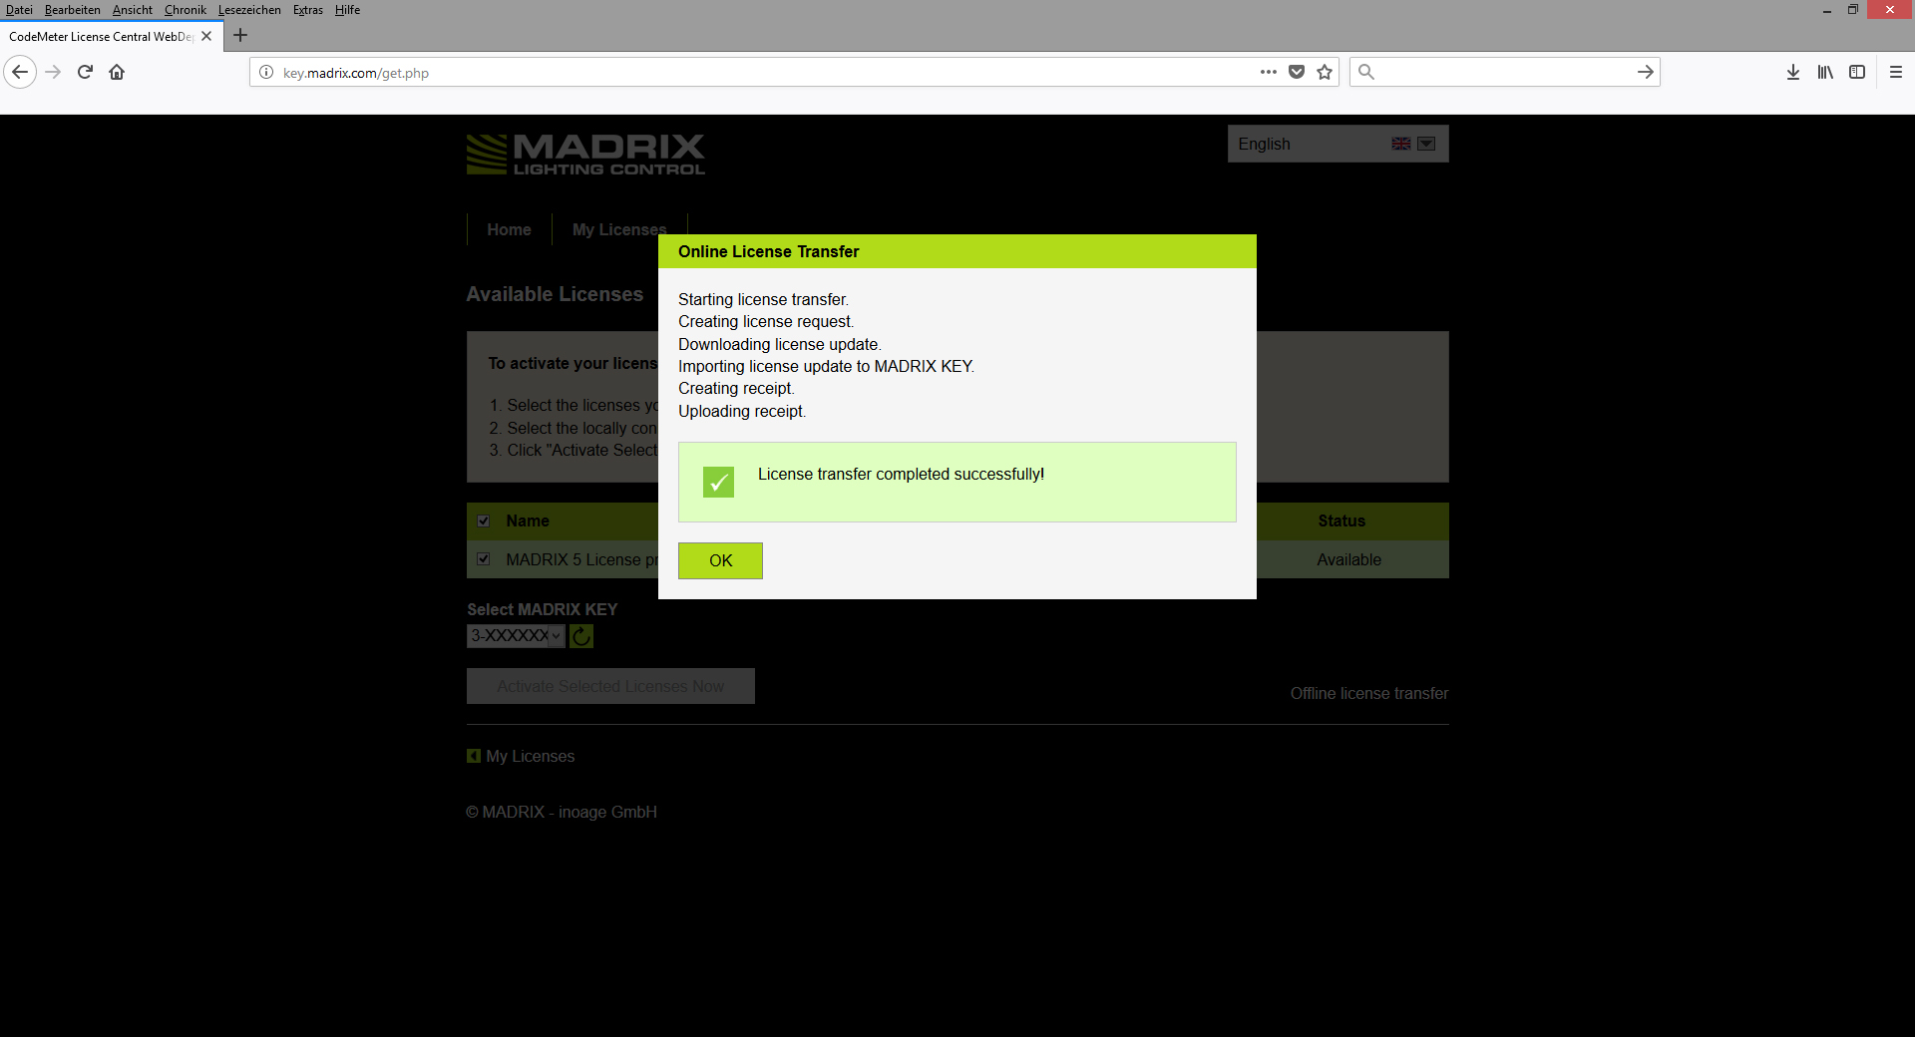
Task: Confirm the license transfer with OK
Action: pos(720,560)
